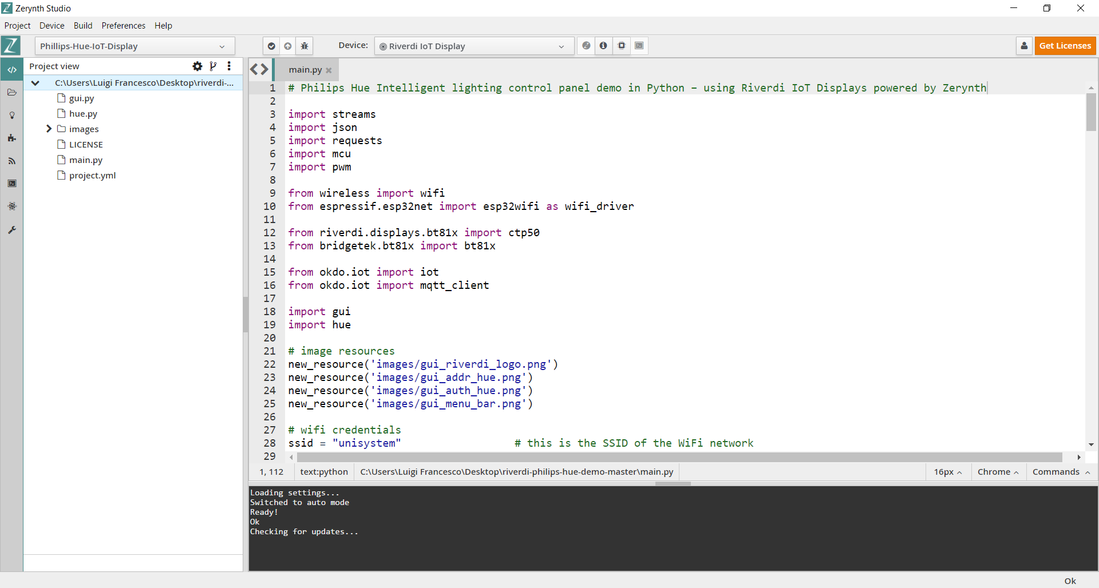1099x588 pixels.
Task: Open the packages puzzle sidebar icon
Action: click(11, 138)
